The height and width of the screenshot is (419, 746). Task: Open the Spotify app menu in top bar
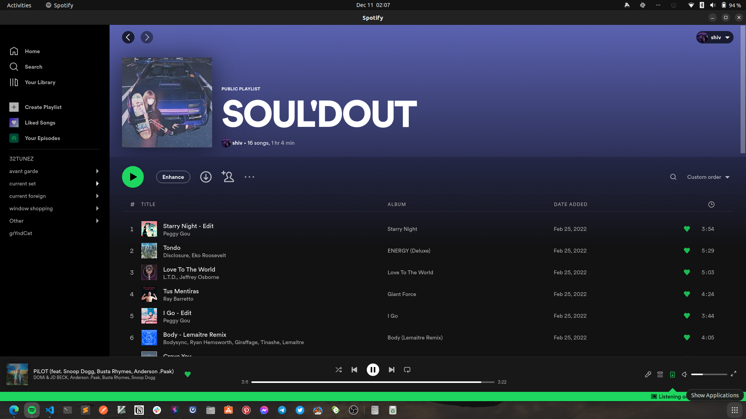pos(59,5)
